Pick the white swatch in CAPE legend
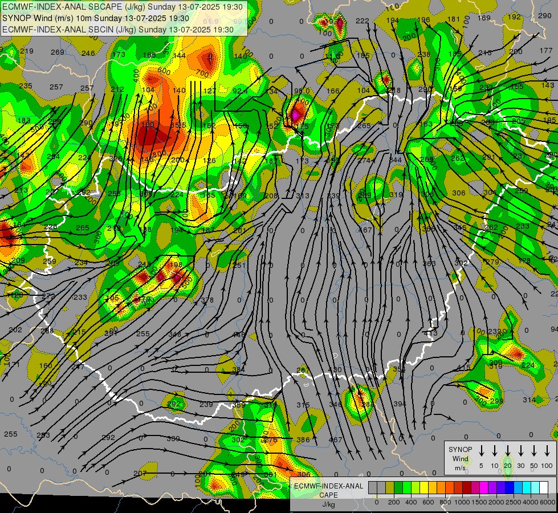 (x=543, y=488)
